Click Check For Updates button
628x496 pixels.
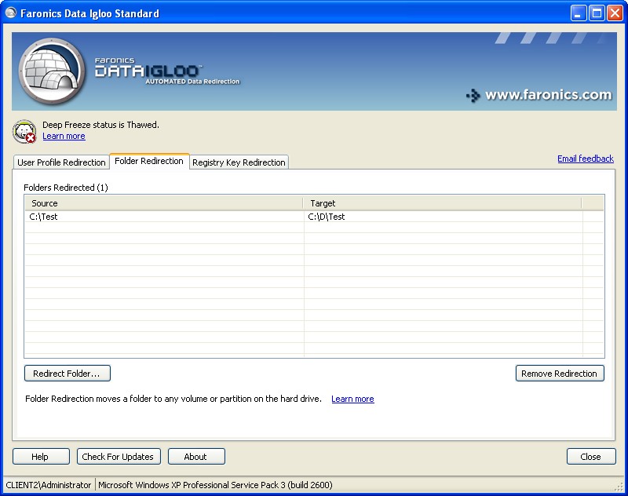(119, 457)
